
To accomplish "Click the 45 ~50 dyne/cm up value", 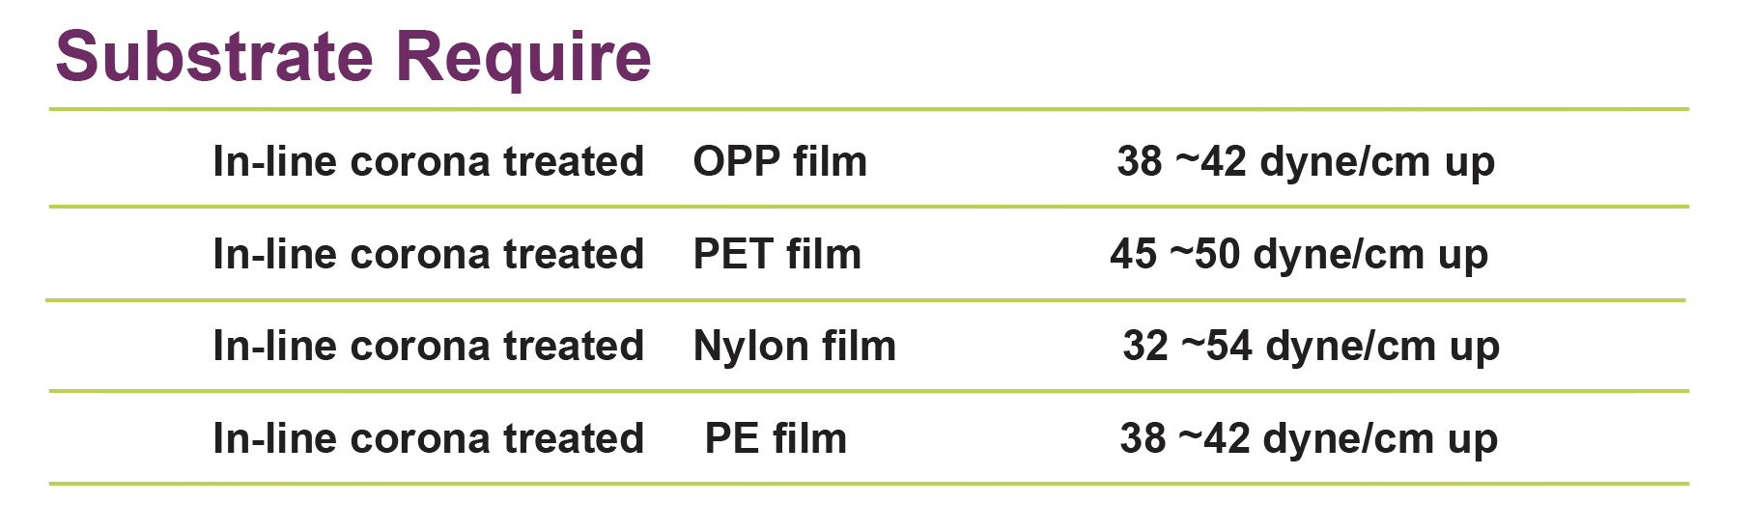I will click(1299, 255).
